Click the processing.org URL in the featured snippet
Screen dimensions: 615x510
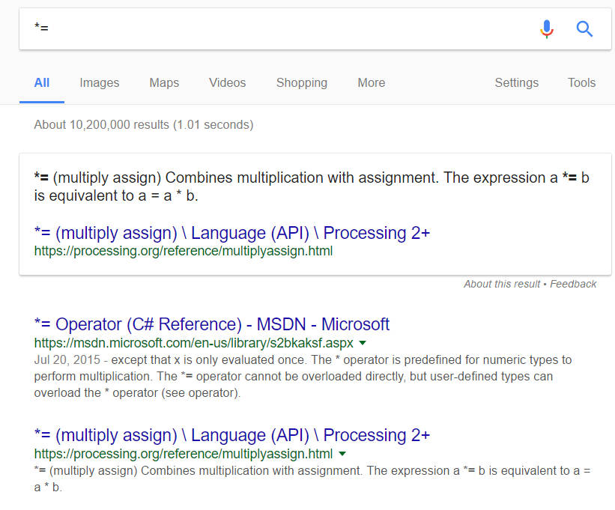[184, 252]
